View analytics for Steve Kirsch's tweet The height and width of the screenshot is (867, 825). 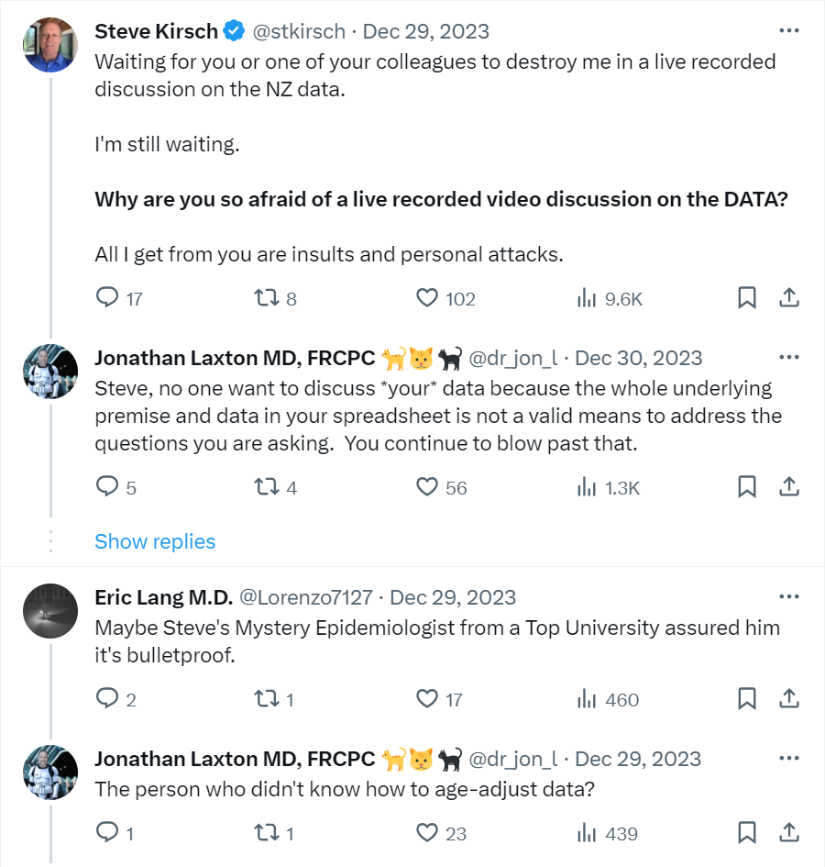[x=587, y=298]
